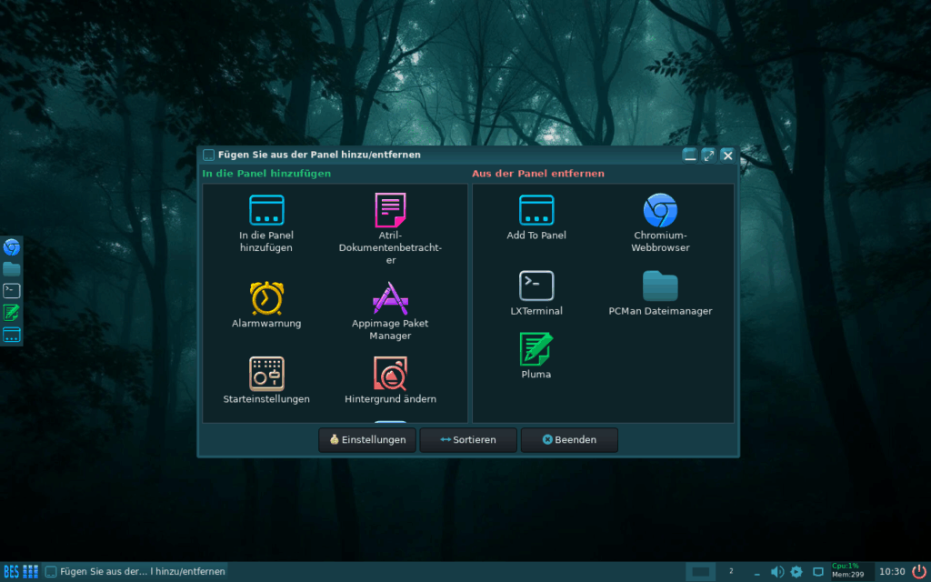Open the BES start menu
This screenshot has height=582, width=931.
point(11,571)
